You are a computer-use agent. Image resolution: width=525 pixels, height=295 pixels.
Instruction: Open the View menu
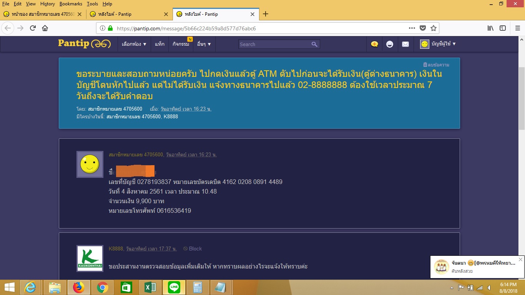pos(31,4)
